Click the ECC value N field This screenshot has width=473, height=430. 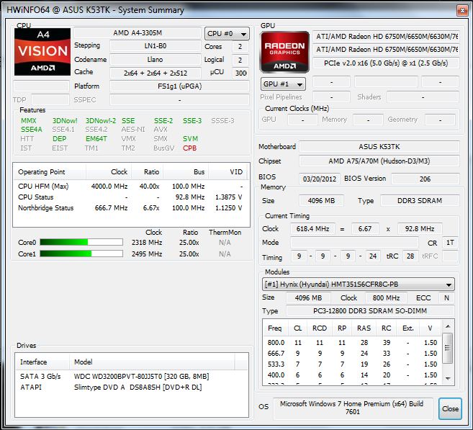(x=447, y=298)
